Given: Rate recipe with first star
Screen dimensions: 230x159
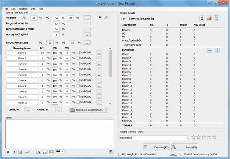Looking at the screenshot, I should coord(194,137).
